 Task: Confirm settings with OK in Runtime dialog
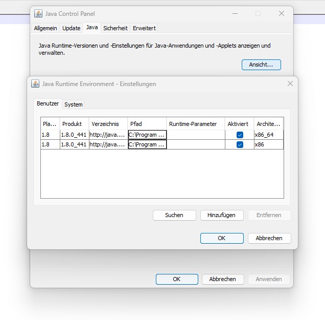[221, 238]
